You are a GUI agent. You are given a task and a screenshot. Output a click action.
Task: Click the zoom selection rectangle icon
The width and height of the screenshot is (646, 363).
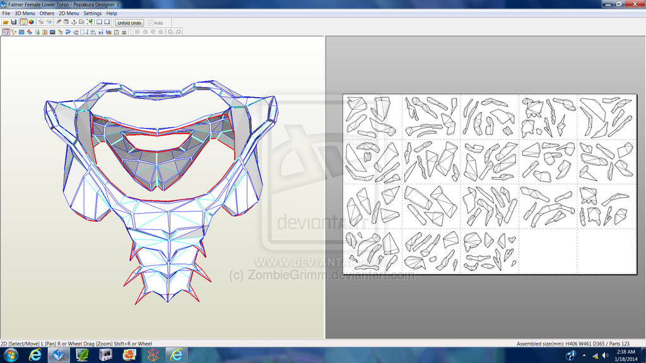click(85, 32)
